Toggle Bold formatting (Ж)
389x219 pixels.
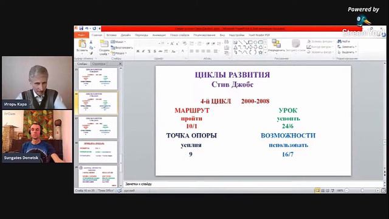coord(138,51)
